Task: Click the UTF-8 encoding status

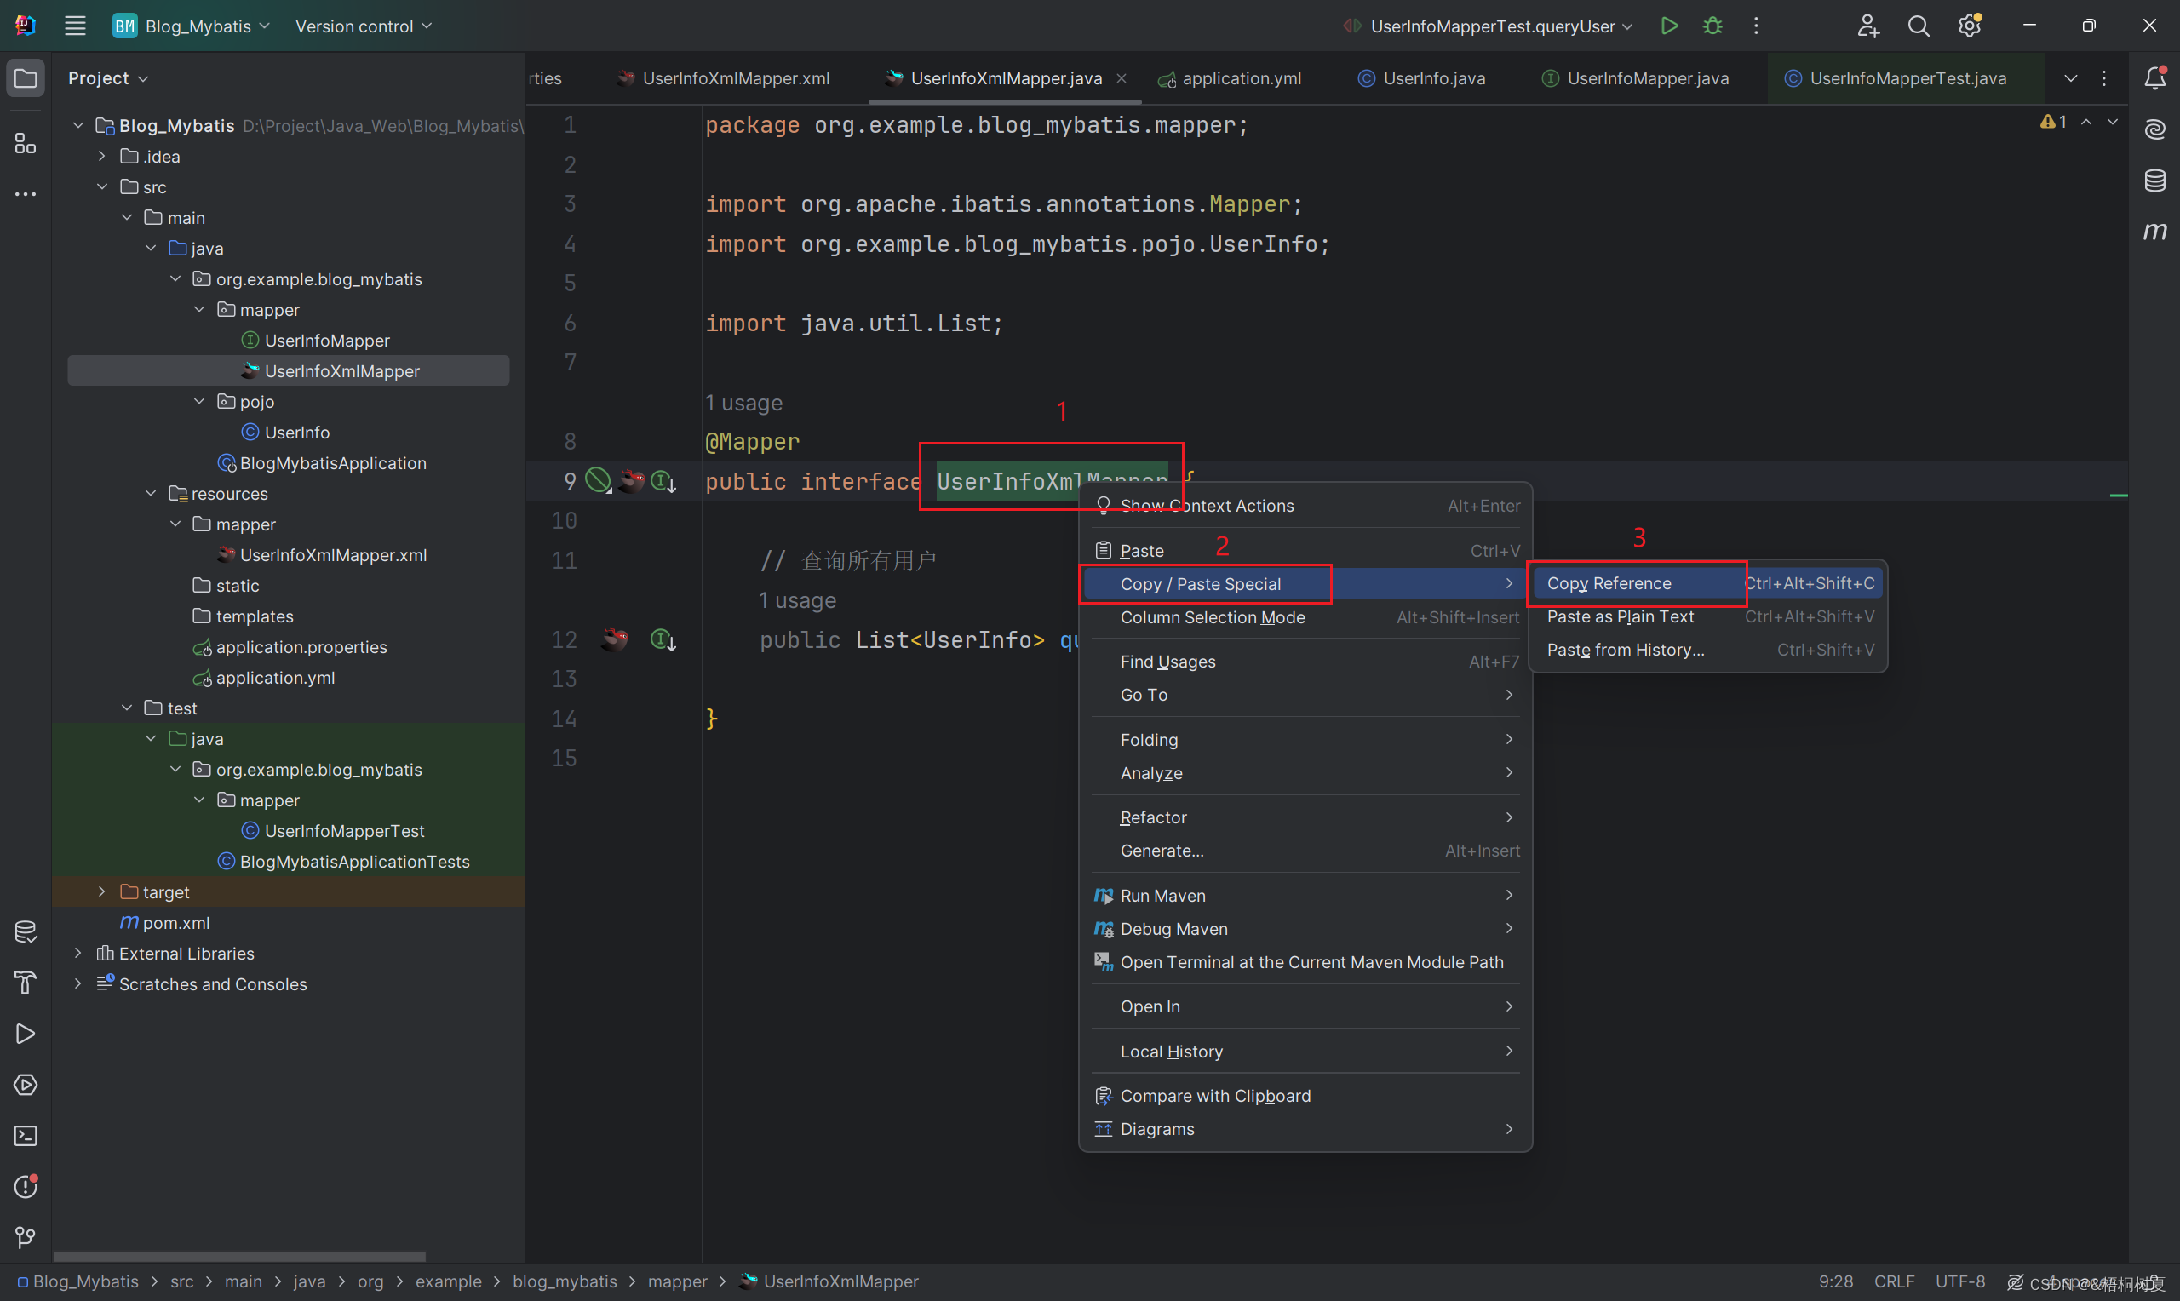Action: (x=1960, y=1281)
